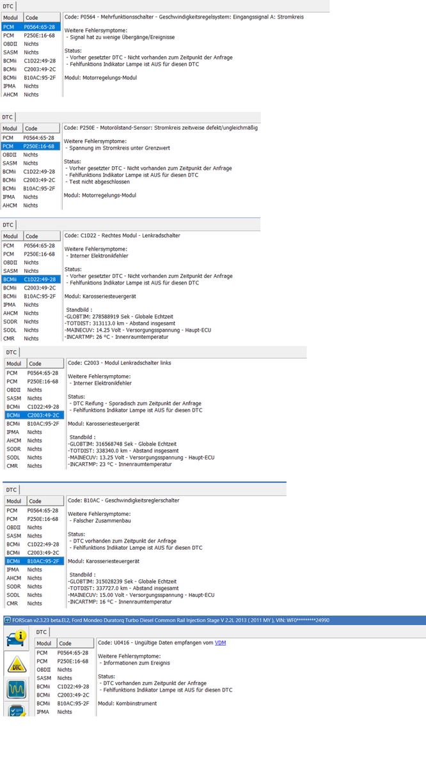Click the FORScan app icon in title bar
The image size is (426, 767).
click(7, 620)
